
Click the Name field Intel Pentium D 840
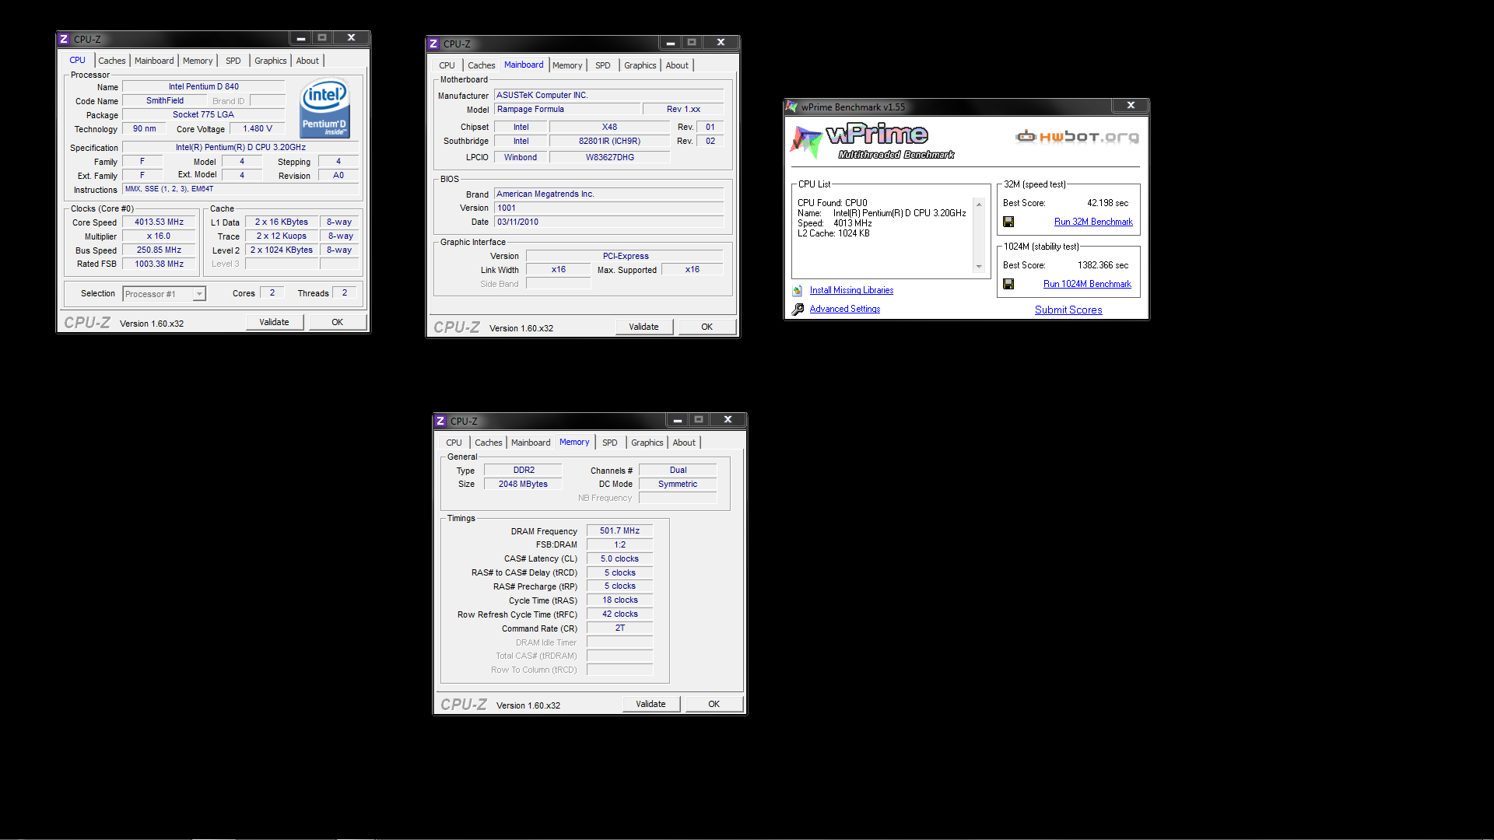(x=204, y=87)
